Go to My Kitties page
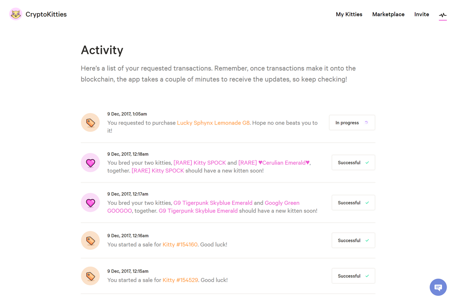The height and width of the screenshot is (301, 453). pos(349,15)
